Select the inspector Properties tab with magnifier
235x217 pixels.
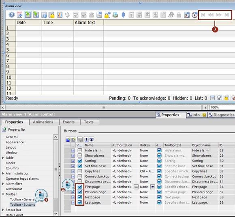click(171, 115)
